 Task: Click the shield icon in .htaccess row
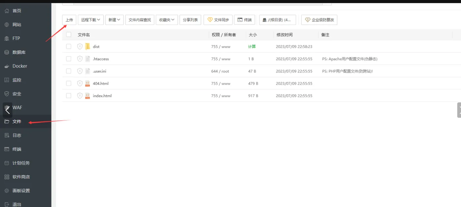(80, 59)
